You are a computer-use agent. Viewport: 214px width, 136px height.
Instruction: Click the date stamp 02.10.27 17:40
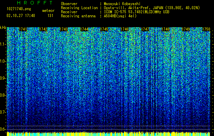(x=21, y=16)
